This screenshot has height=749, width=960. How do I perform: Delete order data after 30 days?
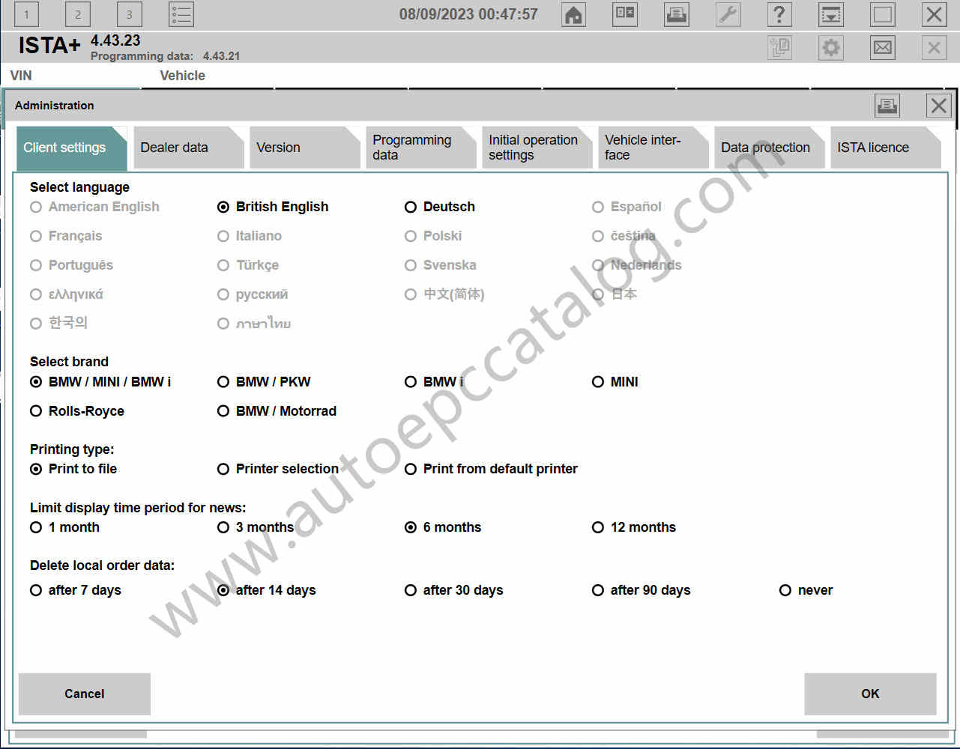tap(454, 590)
